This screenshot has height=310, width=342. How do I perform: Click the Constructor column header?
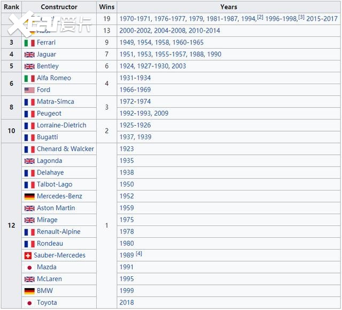[x=59, y=7]
